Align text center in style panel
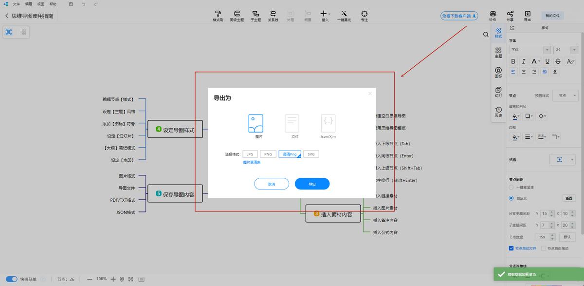The height and width of the screenshot is (286, 584). [x=524, y=72]
